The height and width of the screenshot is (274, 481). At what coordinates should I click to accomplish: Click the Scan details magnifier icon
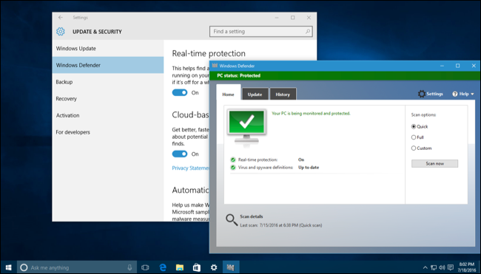pos(232,220)
